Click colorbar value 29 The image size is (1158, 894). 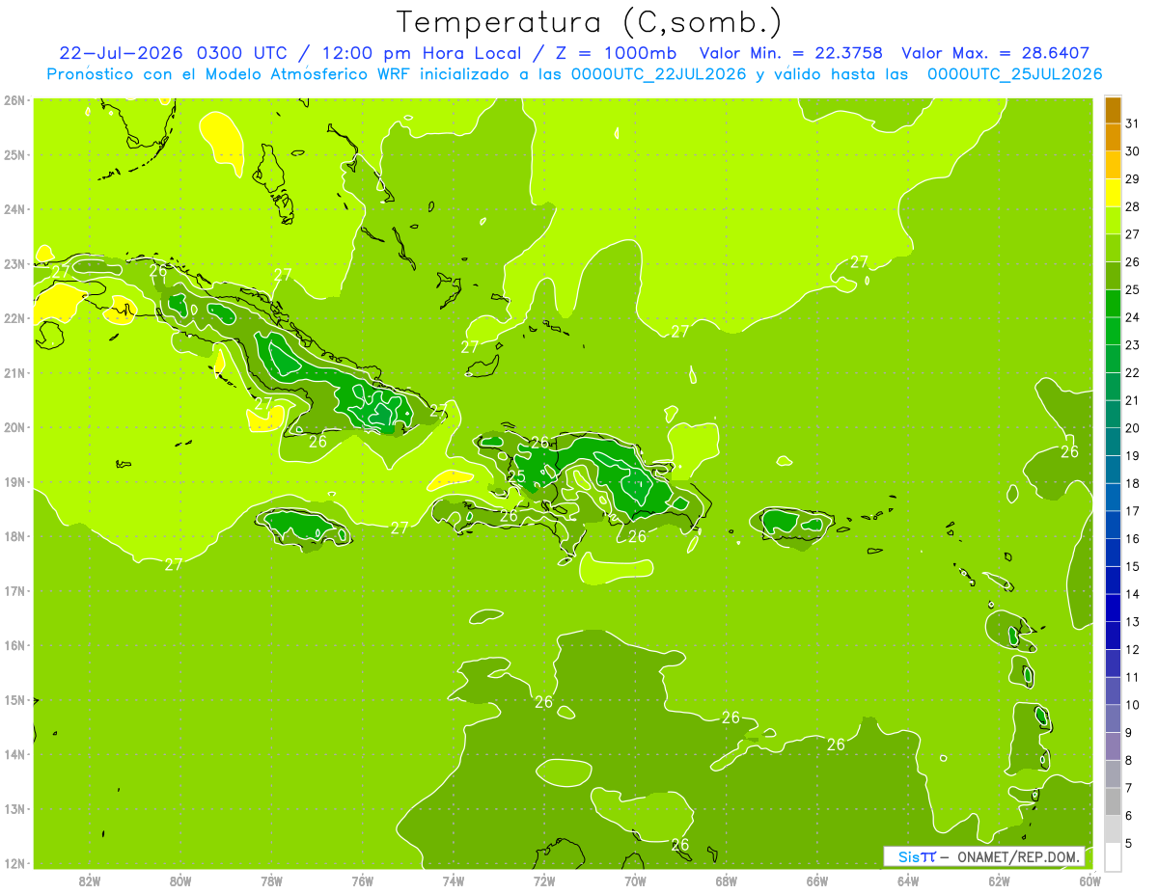[x=1132, y=178]
